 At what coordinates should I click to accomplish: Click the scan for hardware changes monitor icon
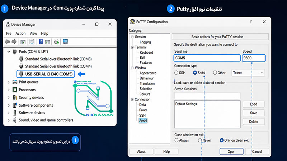(x=65, y=42)
